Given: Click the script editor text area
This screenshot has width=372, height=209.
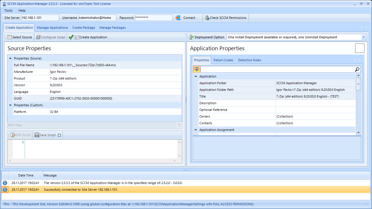Looking at the screenshot, I should [x=101, y=149].
